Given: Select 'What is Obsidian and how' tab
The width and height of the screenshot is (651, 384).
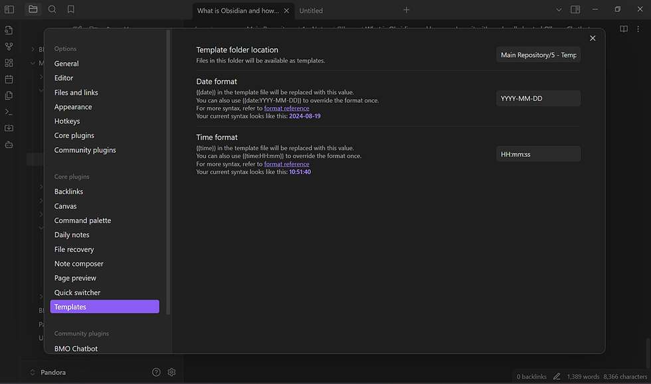Looking at the screenshot, I should click(238, 11).
